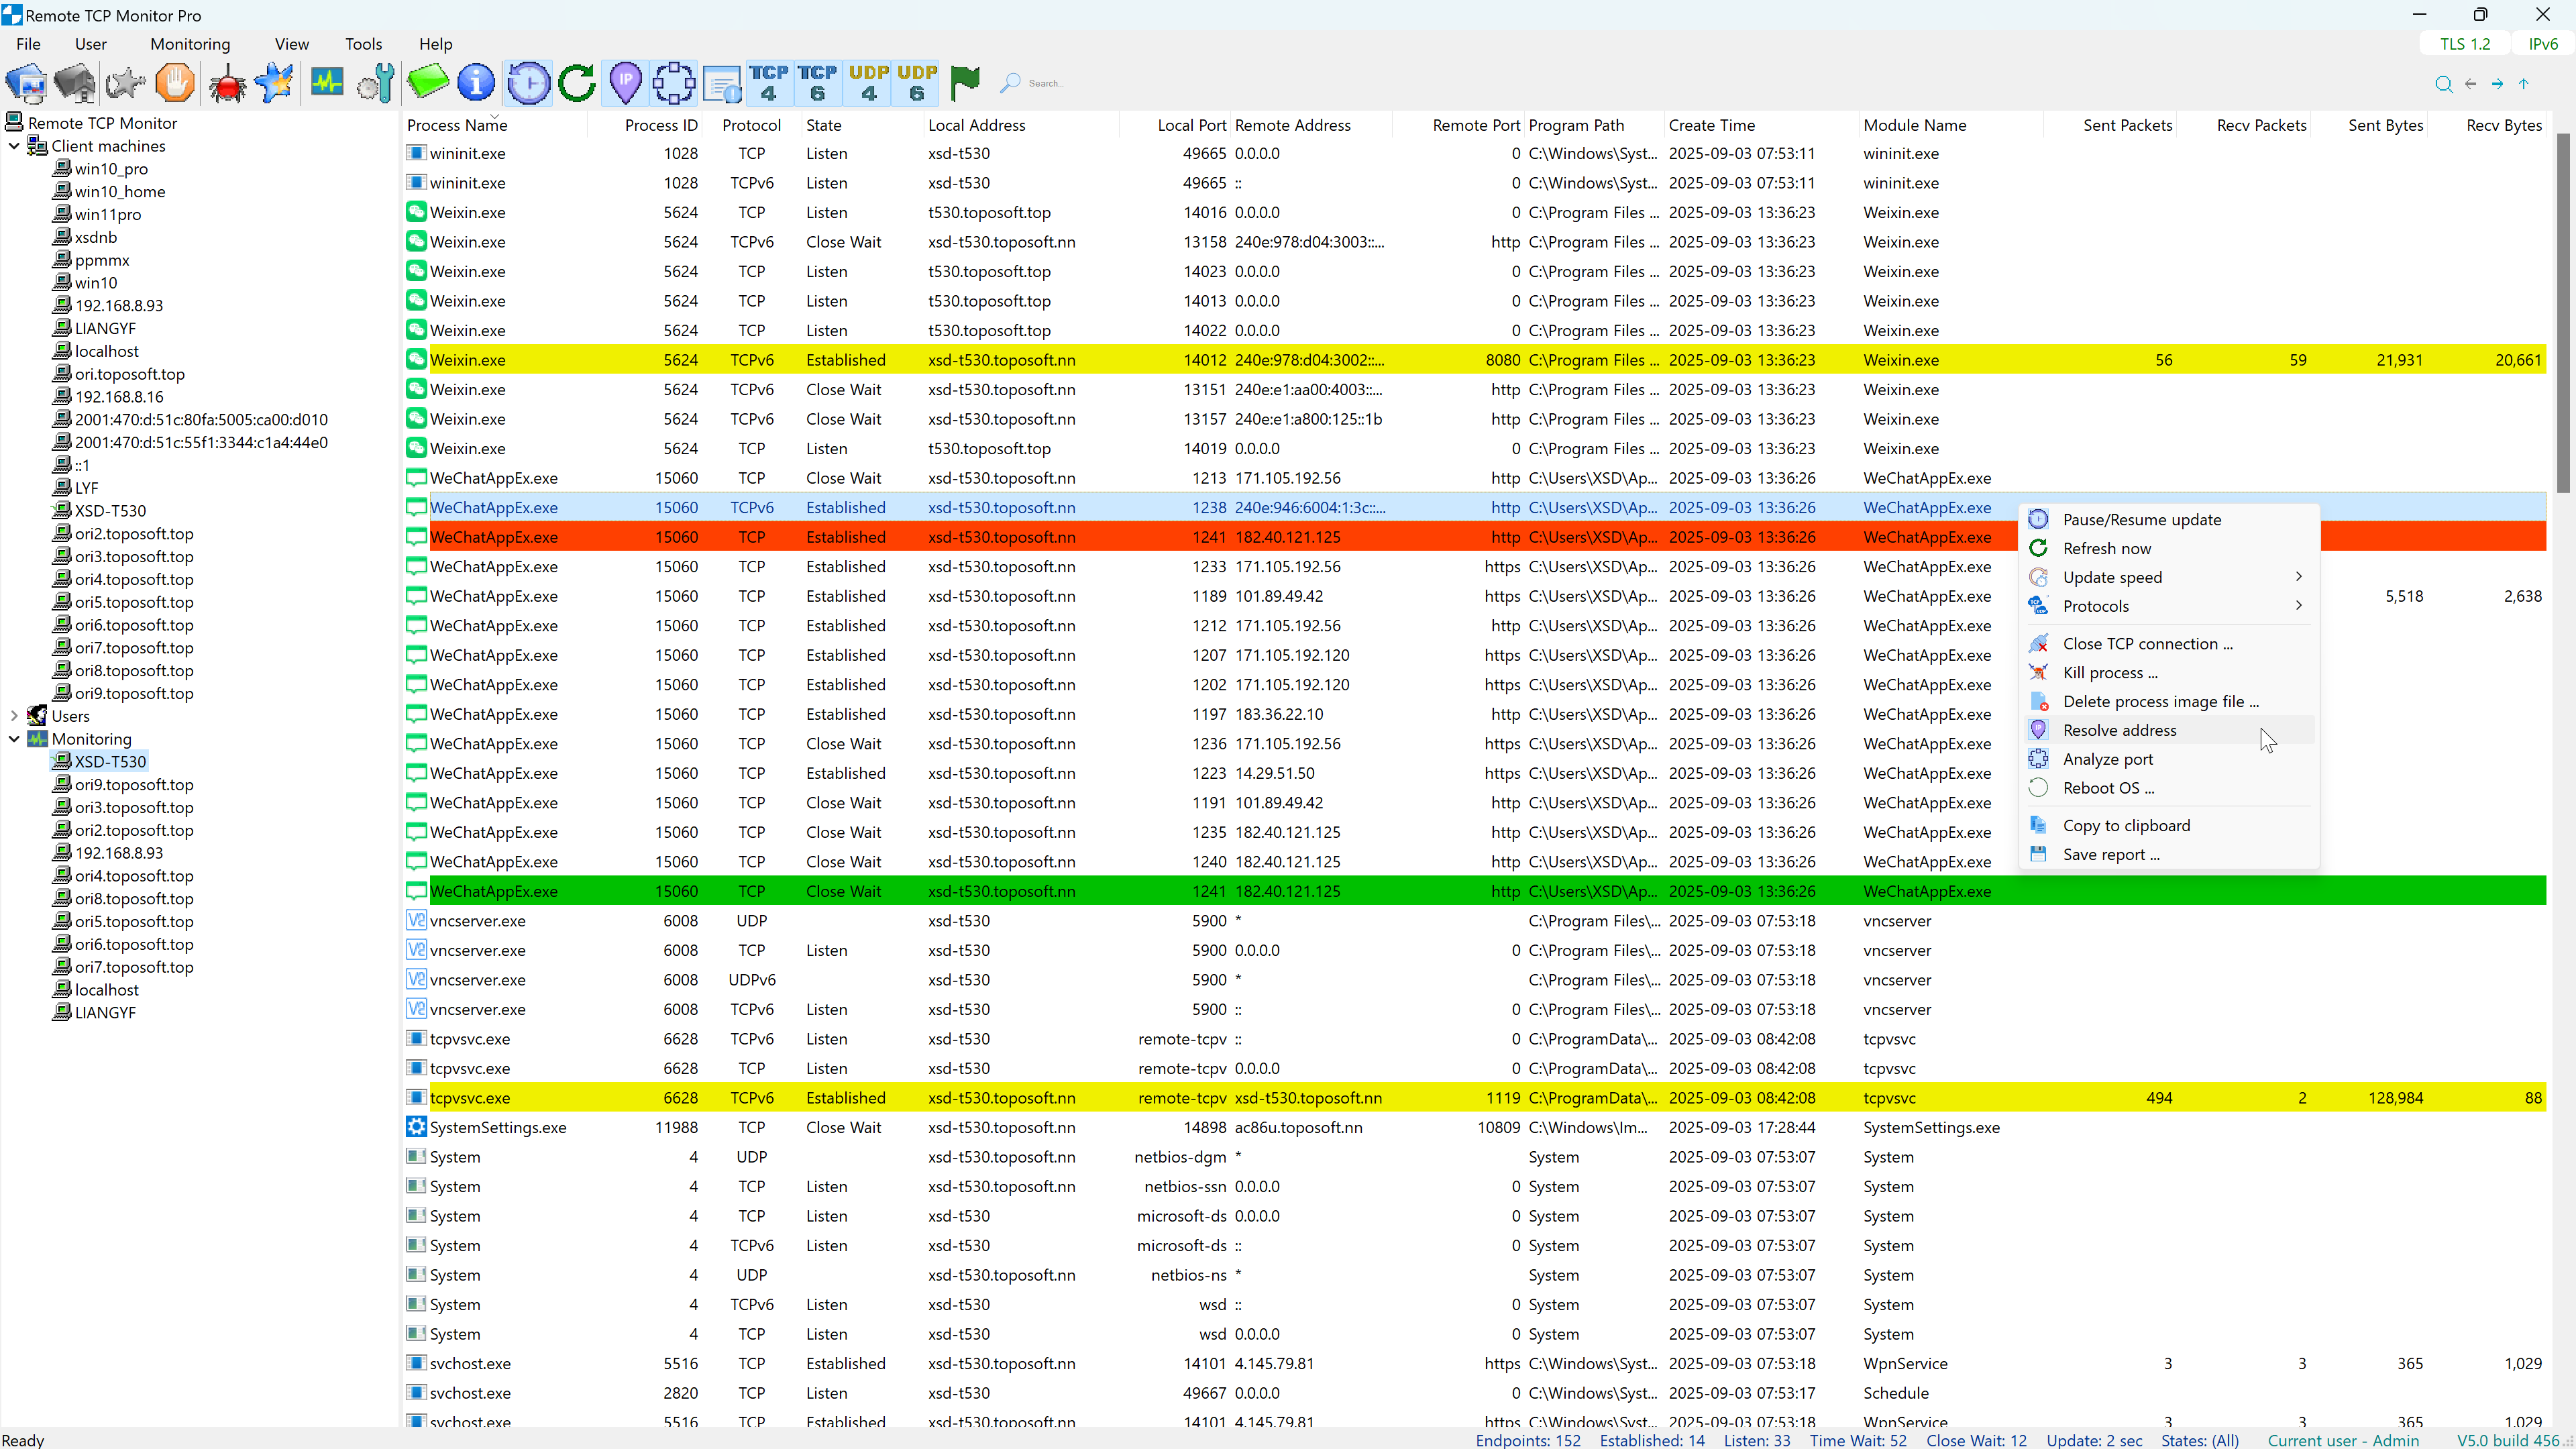Collapse the Client machines tree node
The height and width of the screenshot is (1449, 2576).
tap(14, 146)
